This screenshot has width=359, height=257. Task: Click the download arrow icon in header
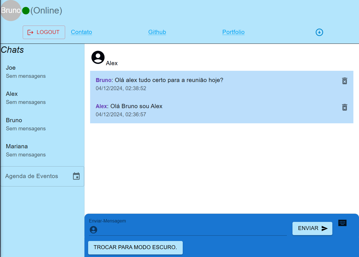319,32
